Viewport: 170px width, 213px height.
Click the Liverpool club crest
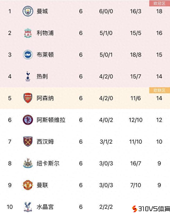[28, 33]
